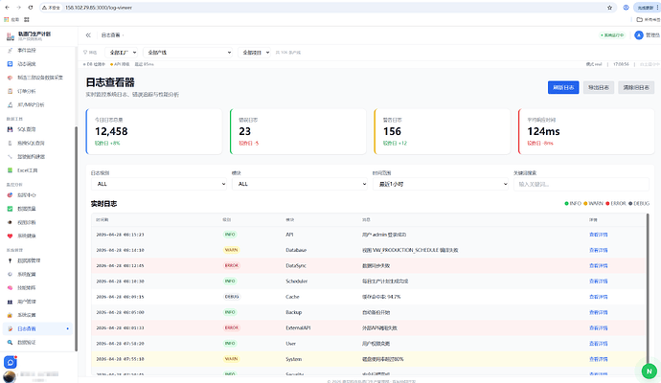View details of the User log row
The width and height of the screenshot is (661, 383).
[x=598, y=344]
